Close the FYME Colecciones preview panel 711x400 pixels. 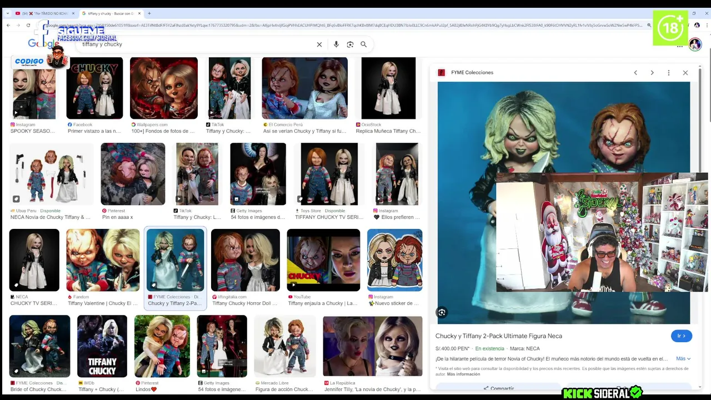pos(685,73)
